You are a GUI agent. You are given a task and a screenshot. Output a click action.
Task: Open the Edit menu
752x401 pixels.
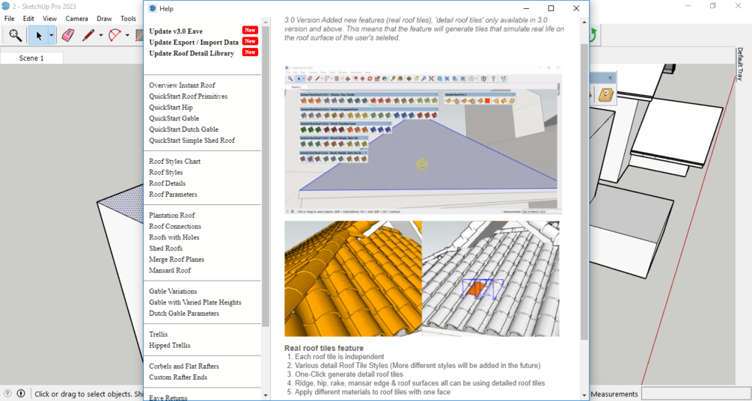[x=28, y=19]
